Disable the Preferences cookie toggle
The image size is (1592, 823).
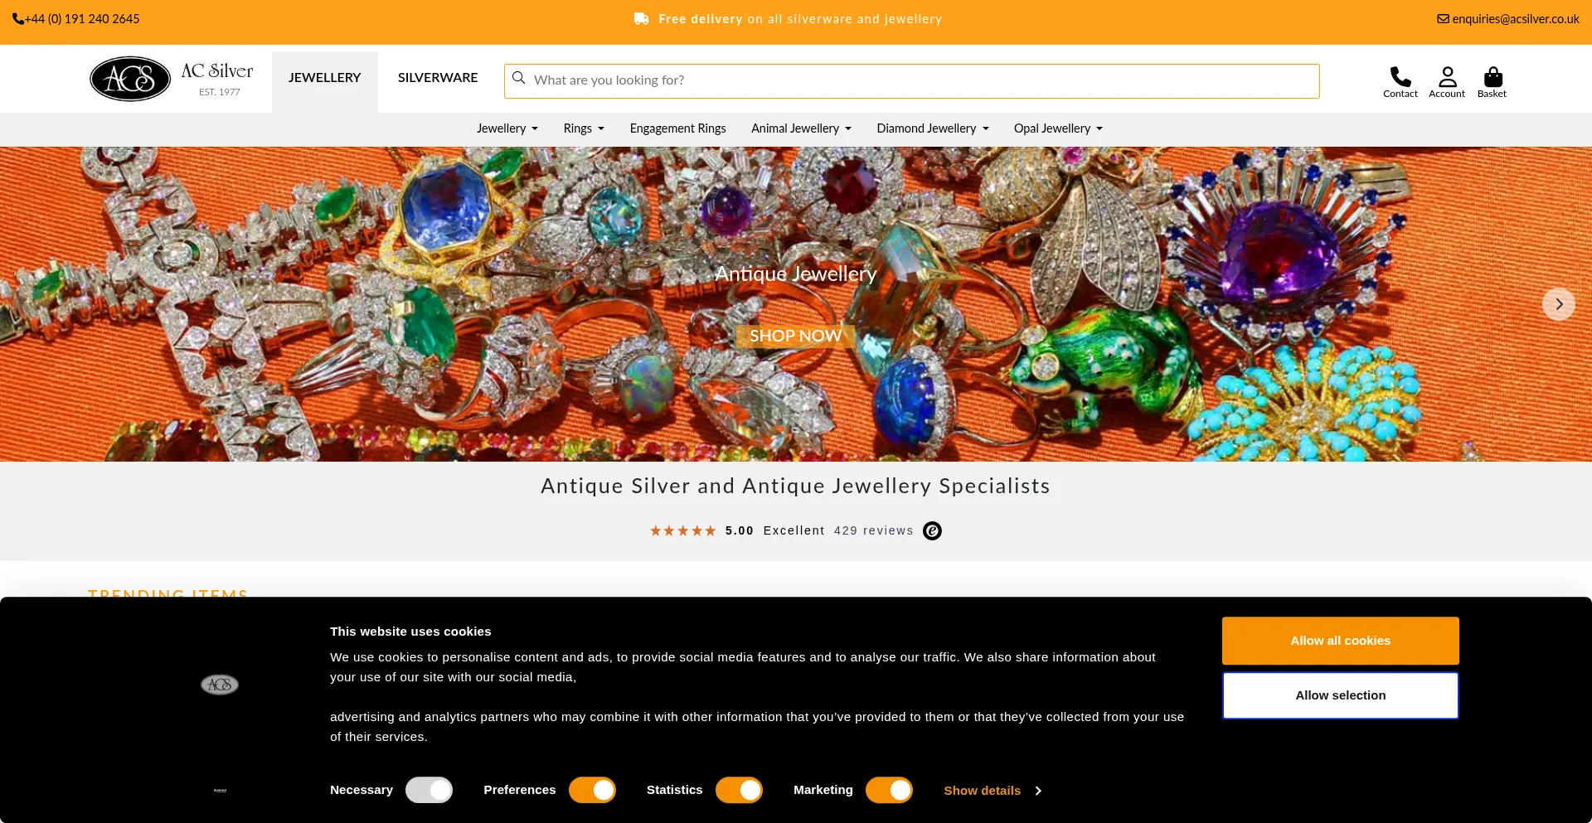coord(592,790)
